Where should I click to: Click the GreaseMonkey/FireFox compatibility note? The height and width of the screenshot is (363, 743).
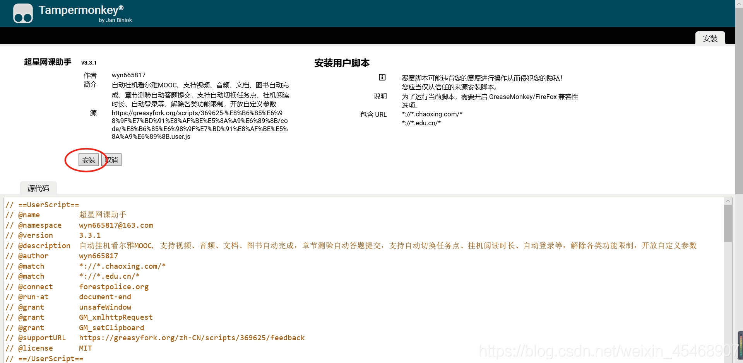click(x=490, y=101)
